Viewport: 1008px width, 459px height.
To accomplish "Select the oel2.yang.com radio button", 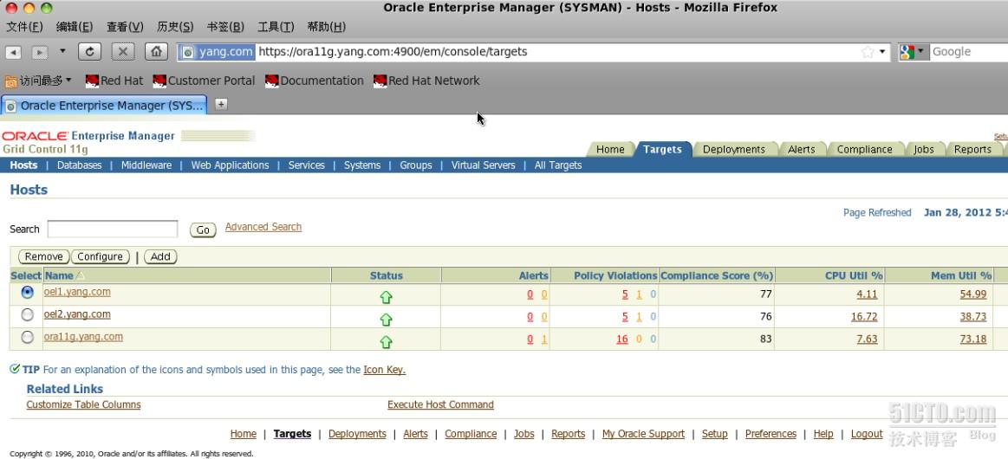I will pos(27,314).
